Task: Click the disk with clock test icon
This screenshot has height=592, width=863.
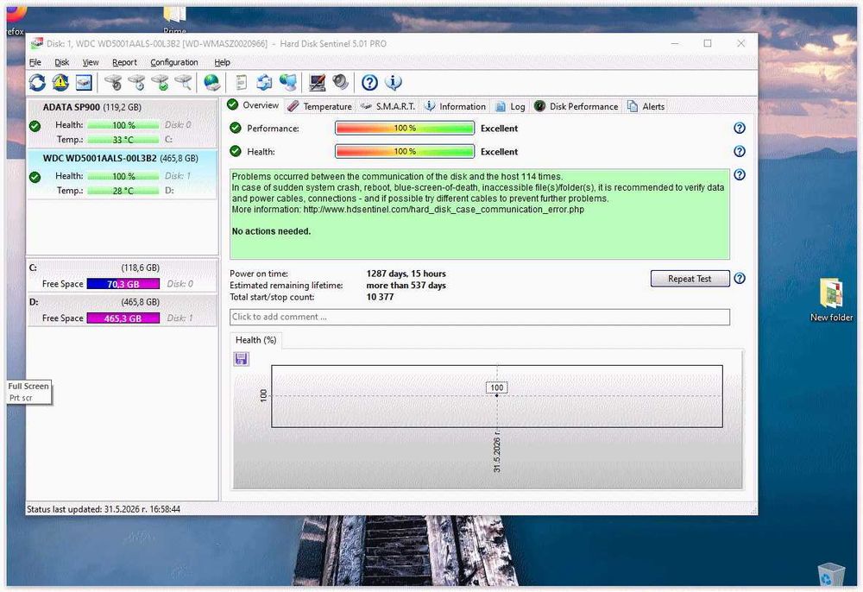Action: [x=136, y=83]
